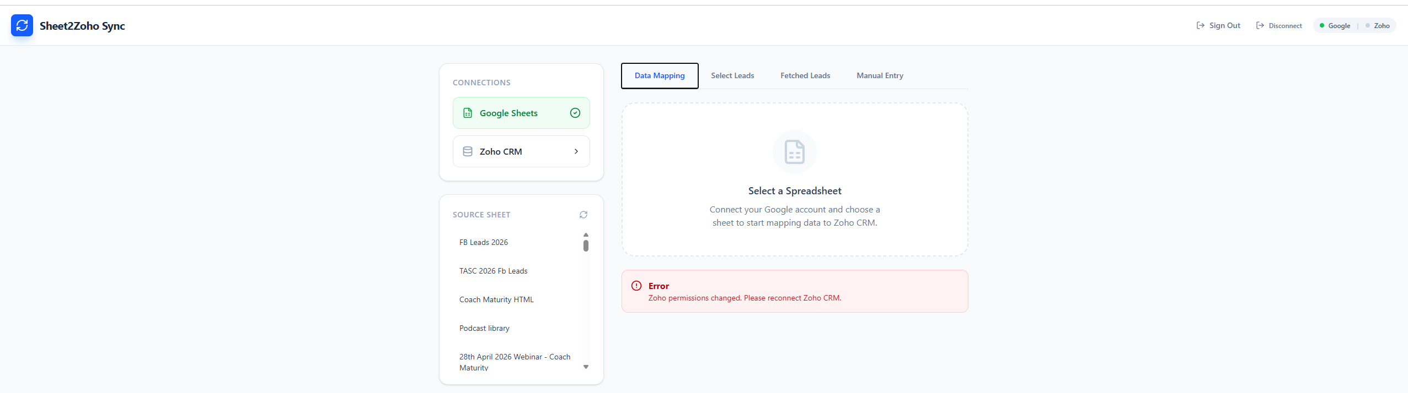The height and width of the screenshot is (393, 1408).
Task: Click the Error heading text
Action: tap(659, 286)
